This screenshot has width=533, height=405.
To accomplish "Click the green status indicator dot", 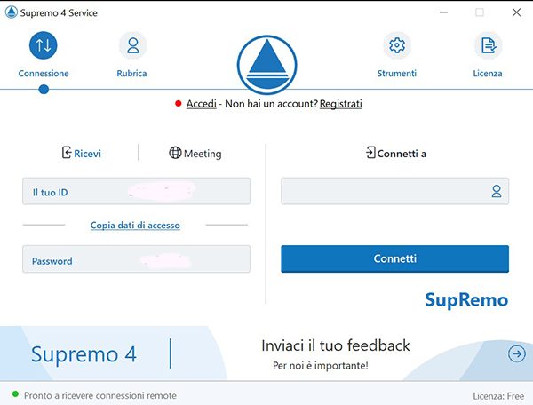I will pyautogui.click(x=15, y=394).
